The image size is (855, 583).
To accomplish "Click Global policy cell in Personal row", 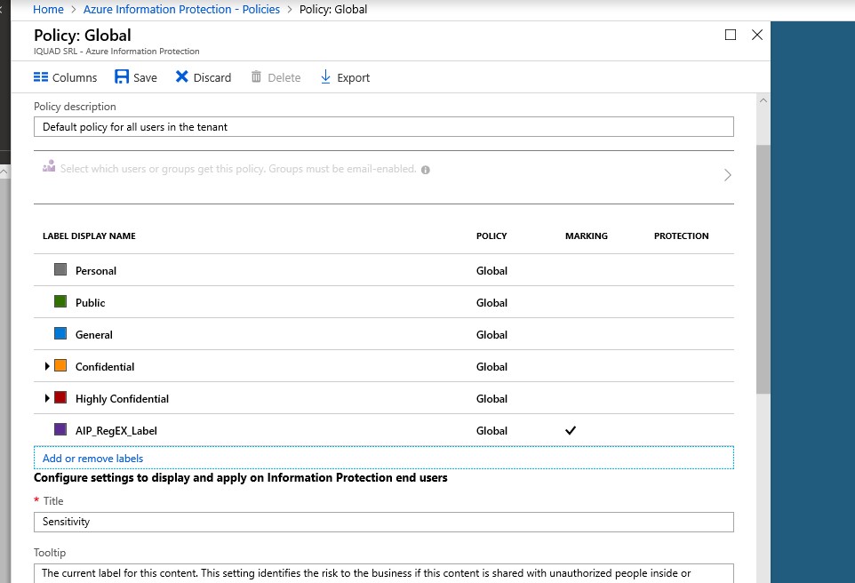I will click(491, 270).
